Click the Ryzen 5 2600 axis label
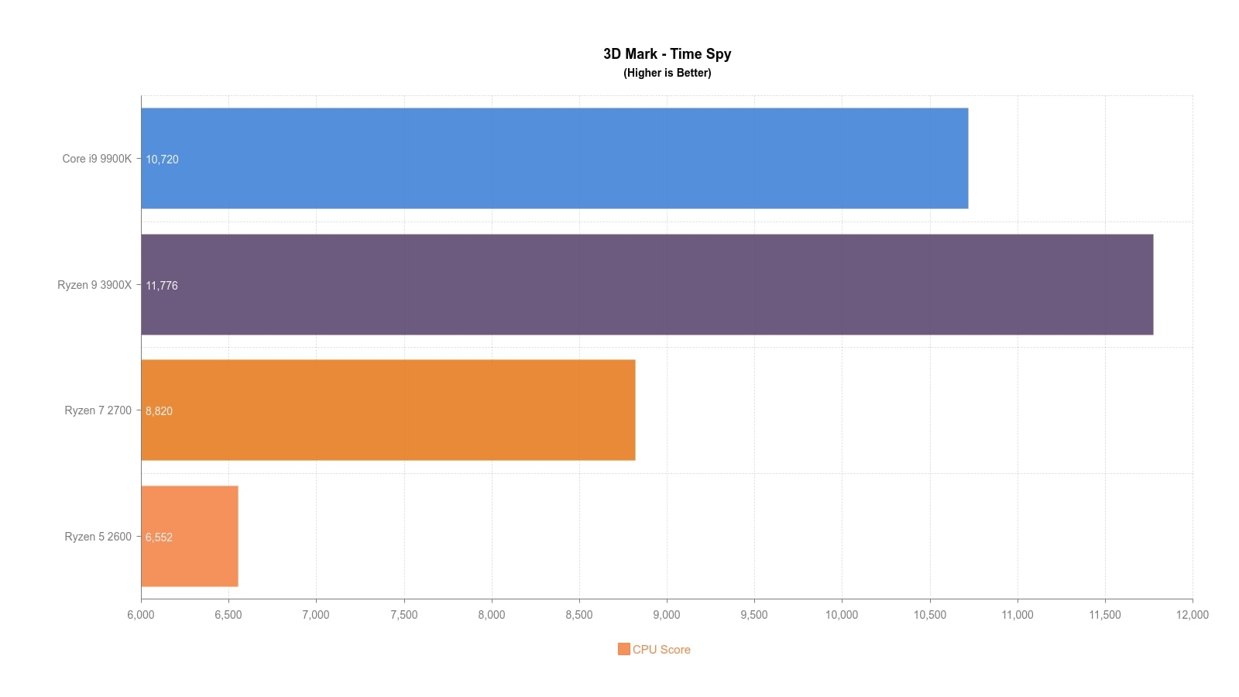1239x697 pixels. coord(98,537)
